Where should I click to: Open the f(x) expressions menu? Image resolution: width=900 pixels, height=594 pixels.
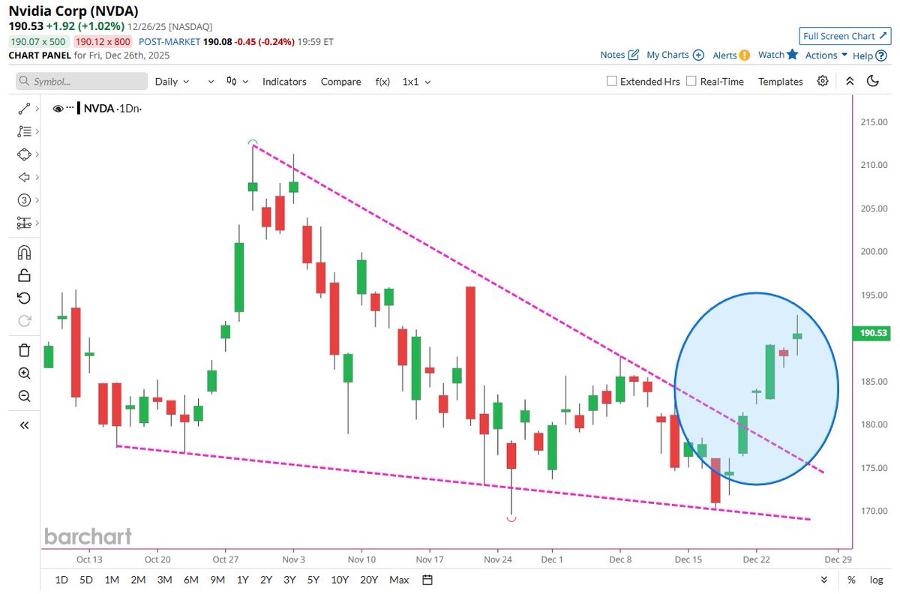382,81
